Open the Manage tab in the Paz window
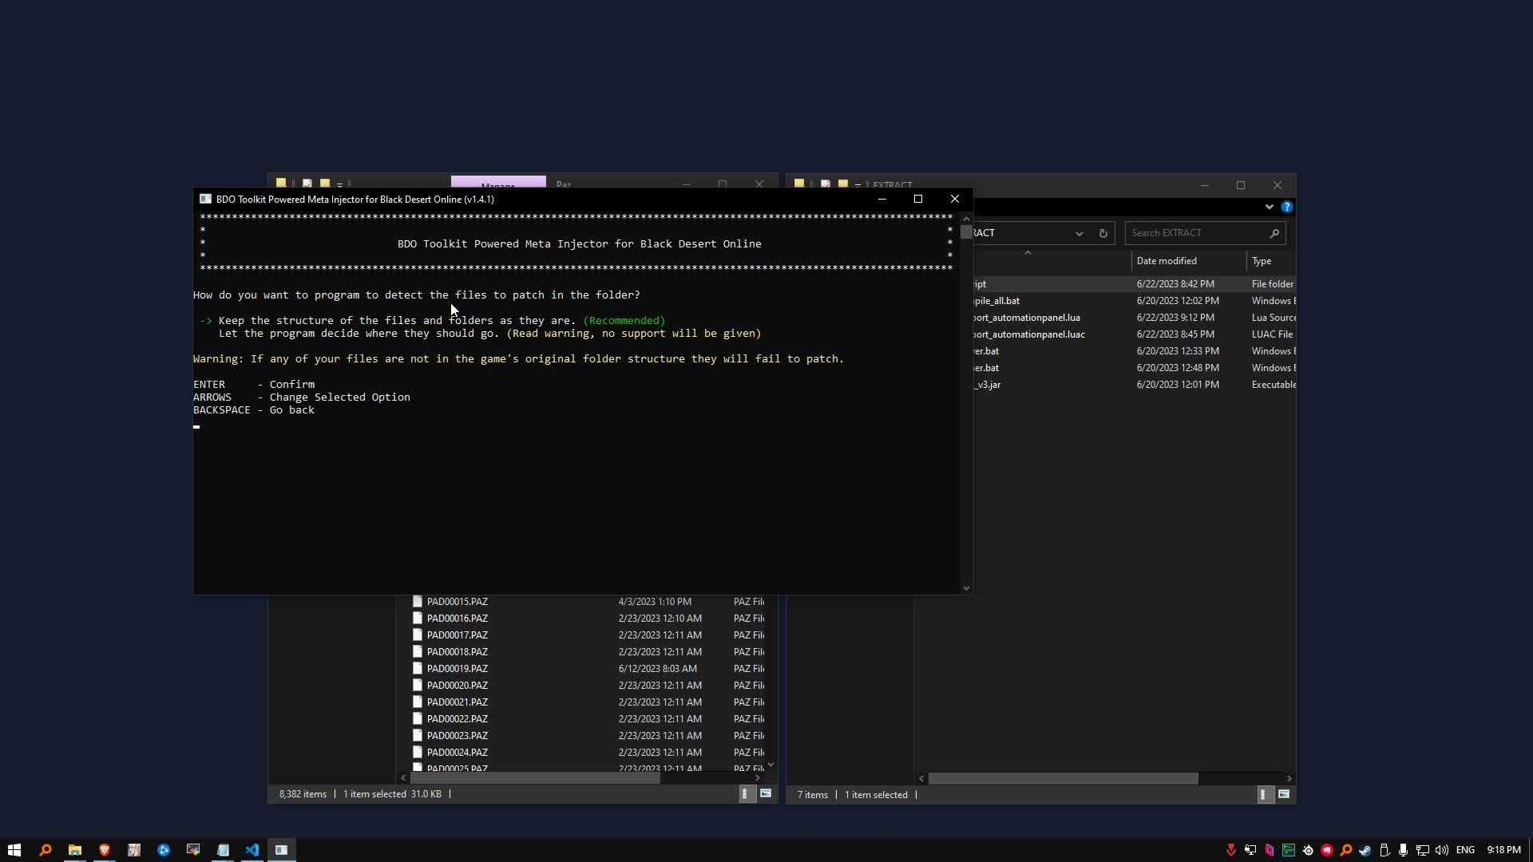The height and width of the screenshot is (862, 1533). pos(498,184)
